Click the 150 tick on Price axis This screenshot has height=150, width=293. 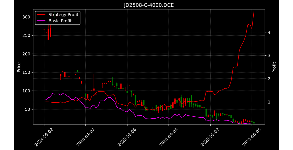click(x=26, y=72)
